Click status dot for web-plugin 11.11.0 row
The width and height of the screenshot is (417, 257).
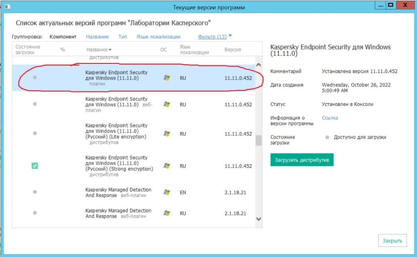[x=35, y=104]
